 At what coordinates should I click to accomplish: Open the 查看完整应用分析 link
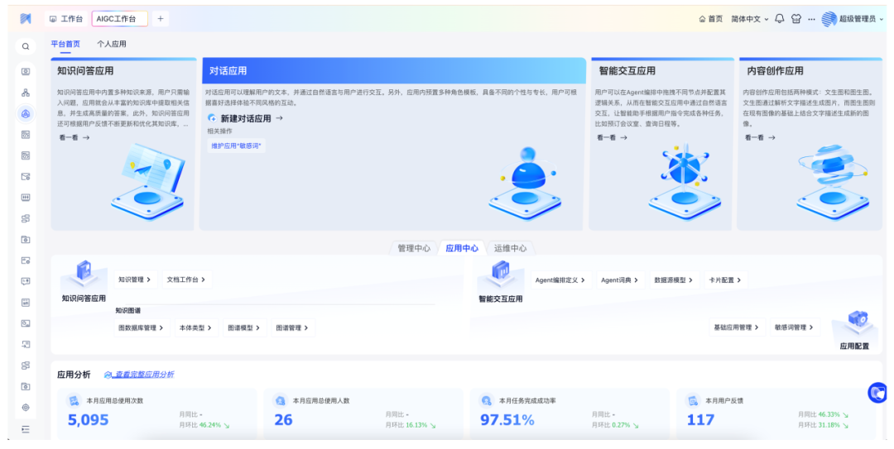click(144, 375)
